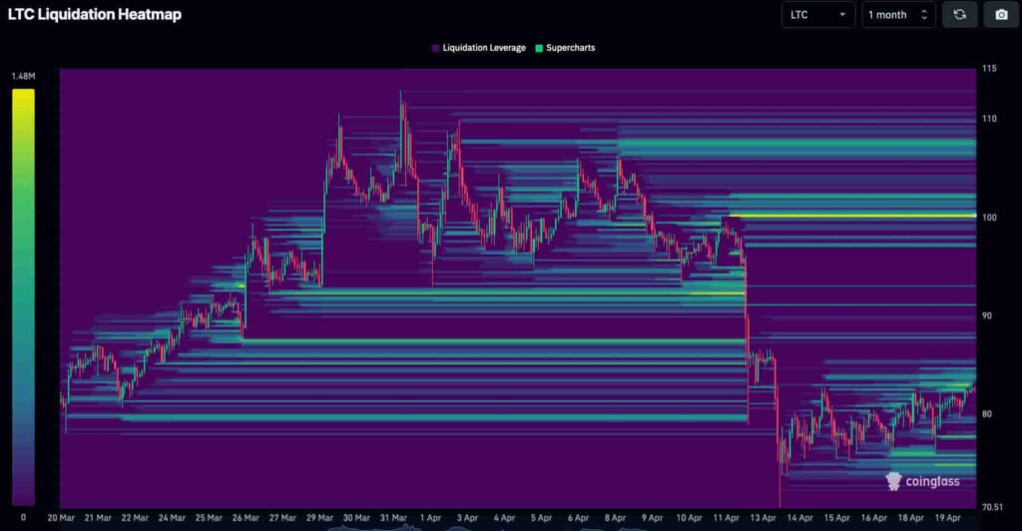The width and height of the screenshot is (1022, 531).
Task: Toggle the Liquidation Leverage legend entry
Action: [x=478, y=48]
